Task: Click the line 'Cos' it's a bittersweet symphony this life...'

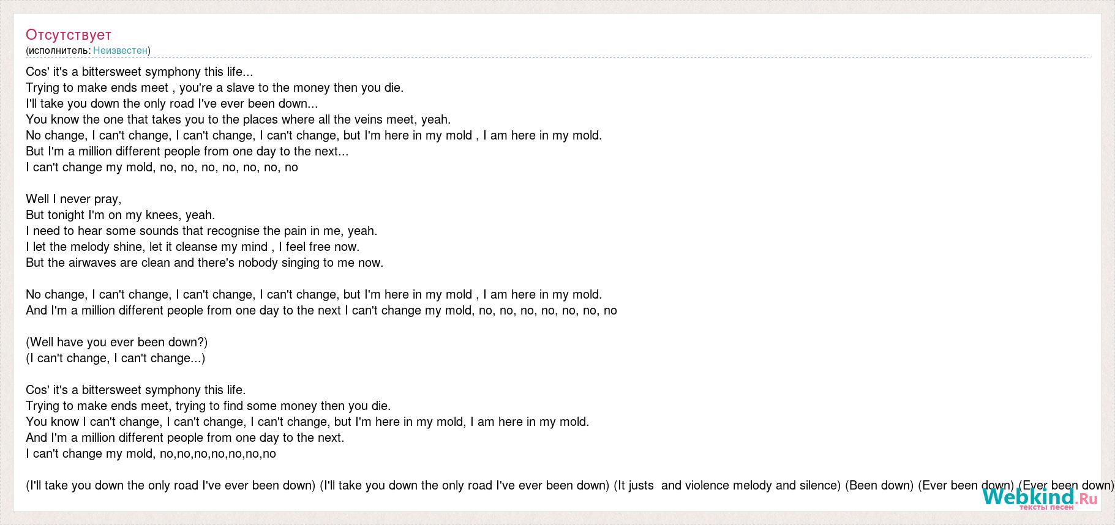Action: [x=140, y=72]
